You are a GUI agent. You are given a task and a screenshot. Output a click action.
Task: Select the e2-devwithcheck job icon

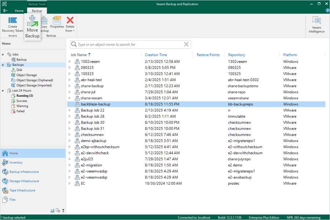(x=77, y=153)
